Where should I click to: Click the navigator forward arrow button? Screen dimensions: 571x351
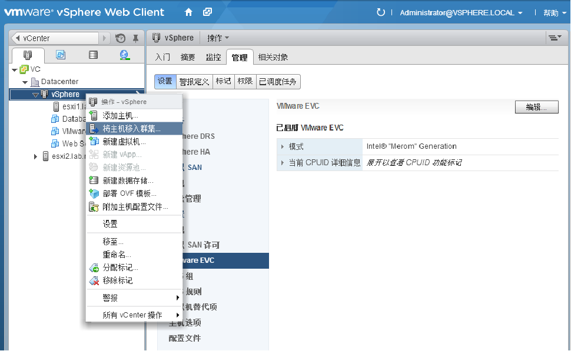tap(104, 38)
